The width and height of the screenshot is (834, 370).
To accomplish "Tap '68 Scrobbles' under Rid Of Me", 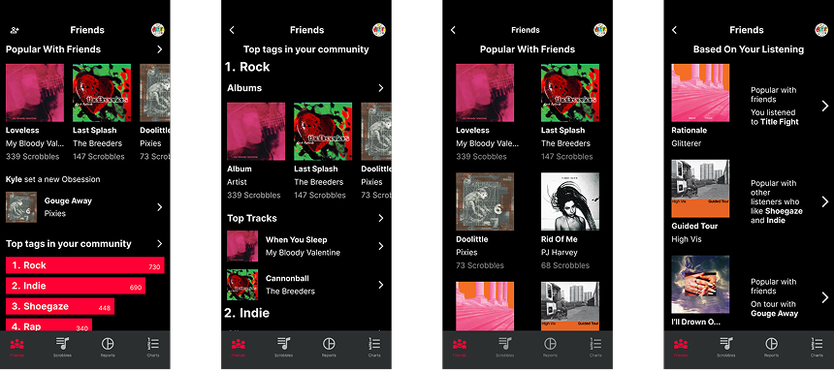I will coord(565,265).
